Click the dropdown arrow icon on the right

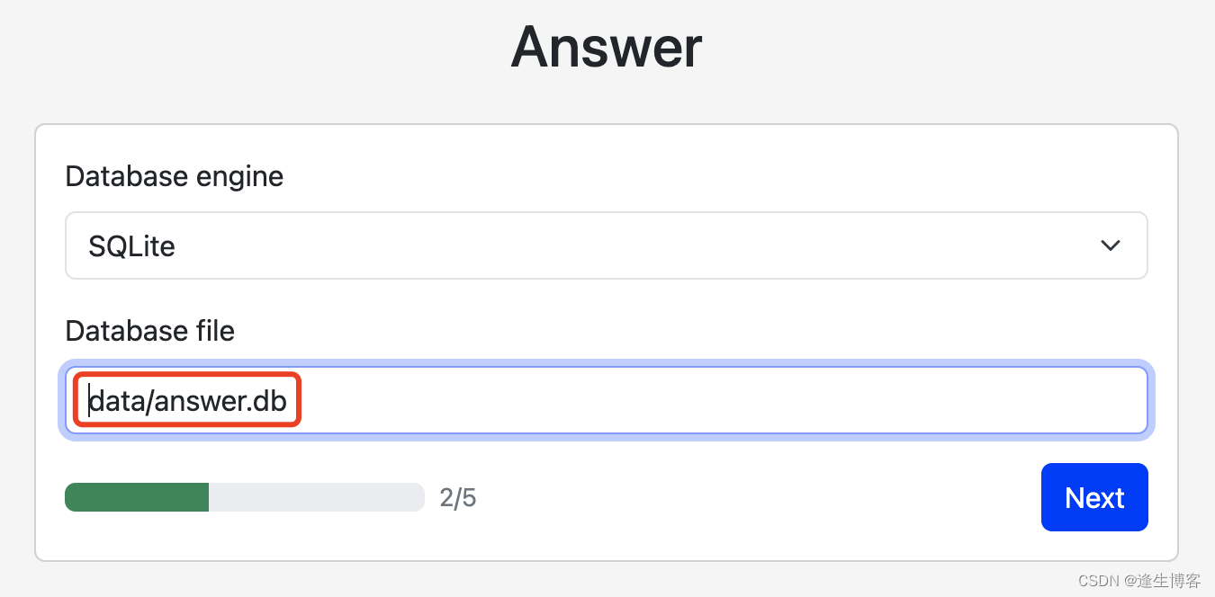point(1111,245)
